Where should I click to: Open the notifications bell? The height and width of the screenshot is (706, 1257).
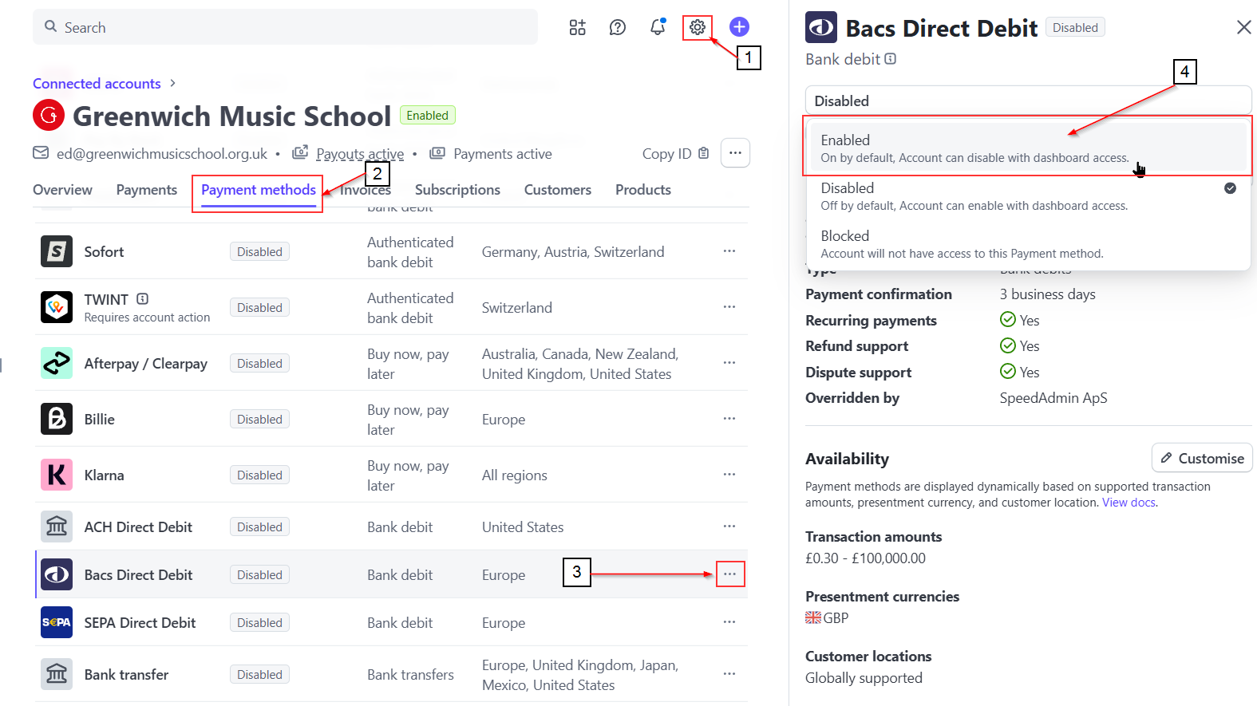click(x=658, y=27)
